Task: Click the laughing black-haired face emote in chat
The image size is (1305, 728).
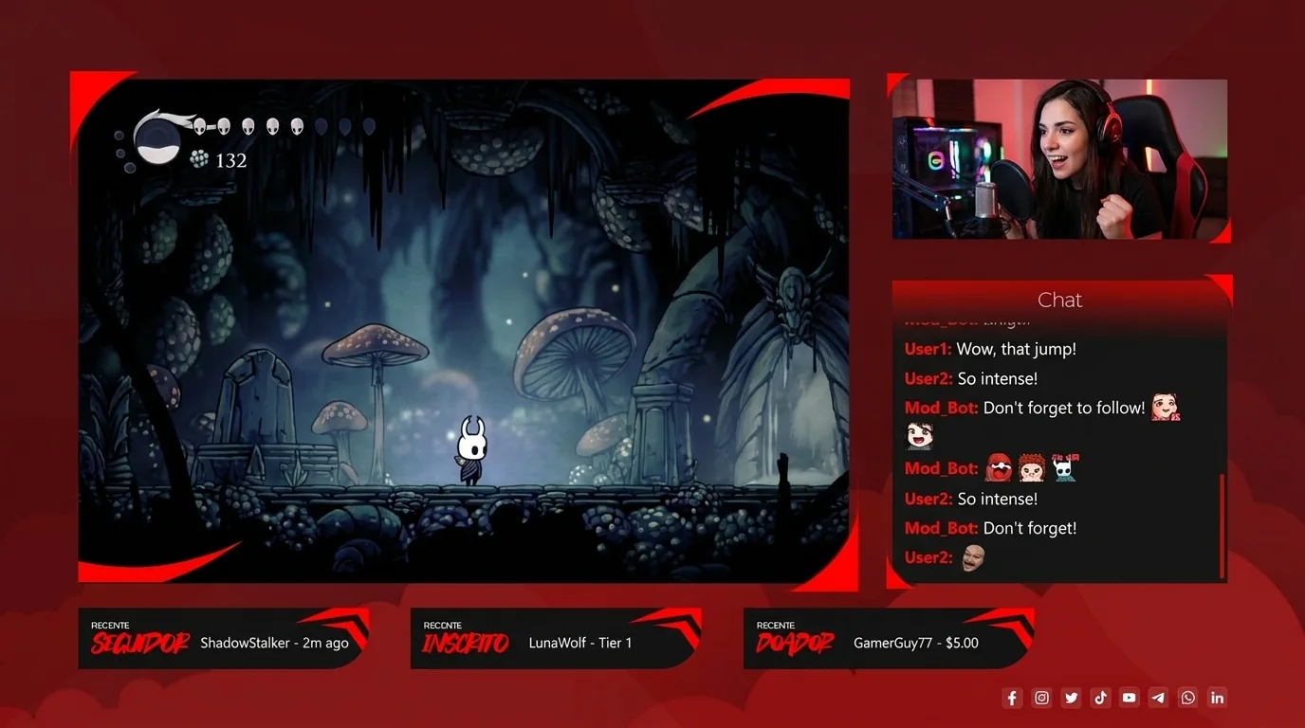Action: pyautogui.click(x=919, y=436)
